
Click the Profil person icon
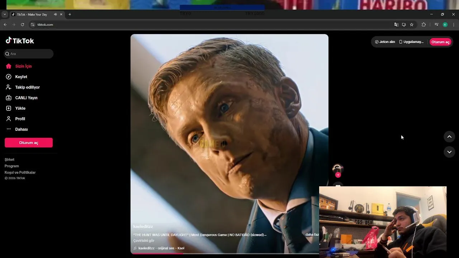(x=9, y=119)
